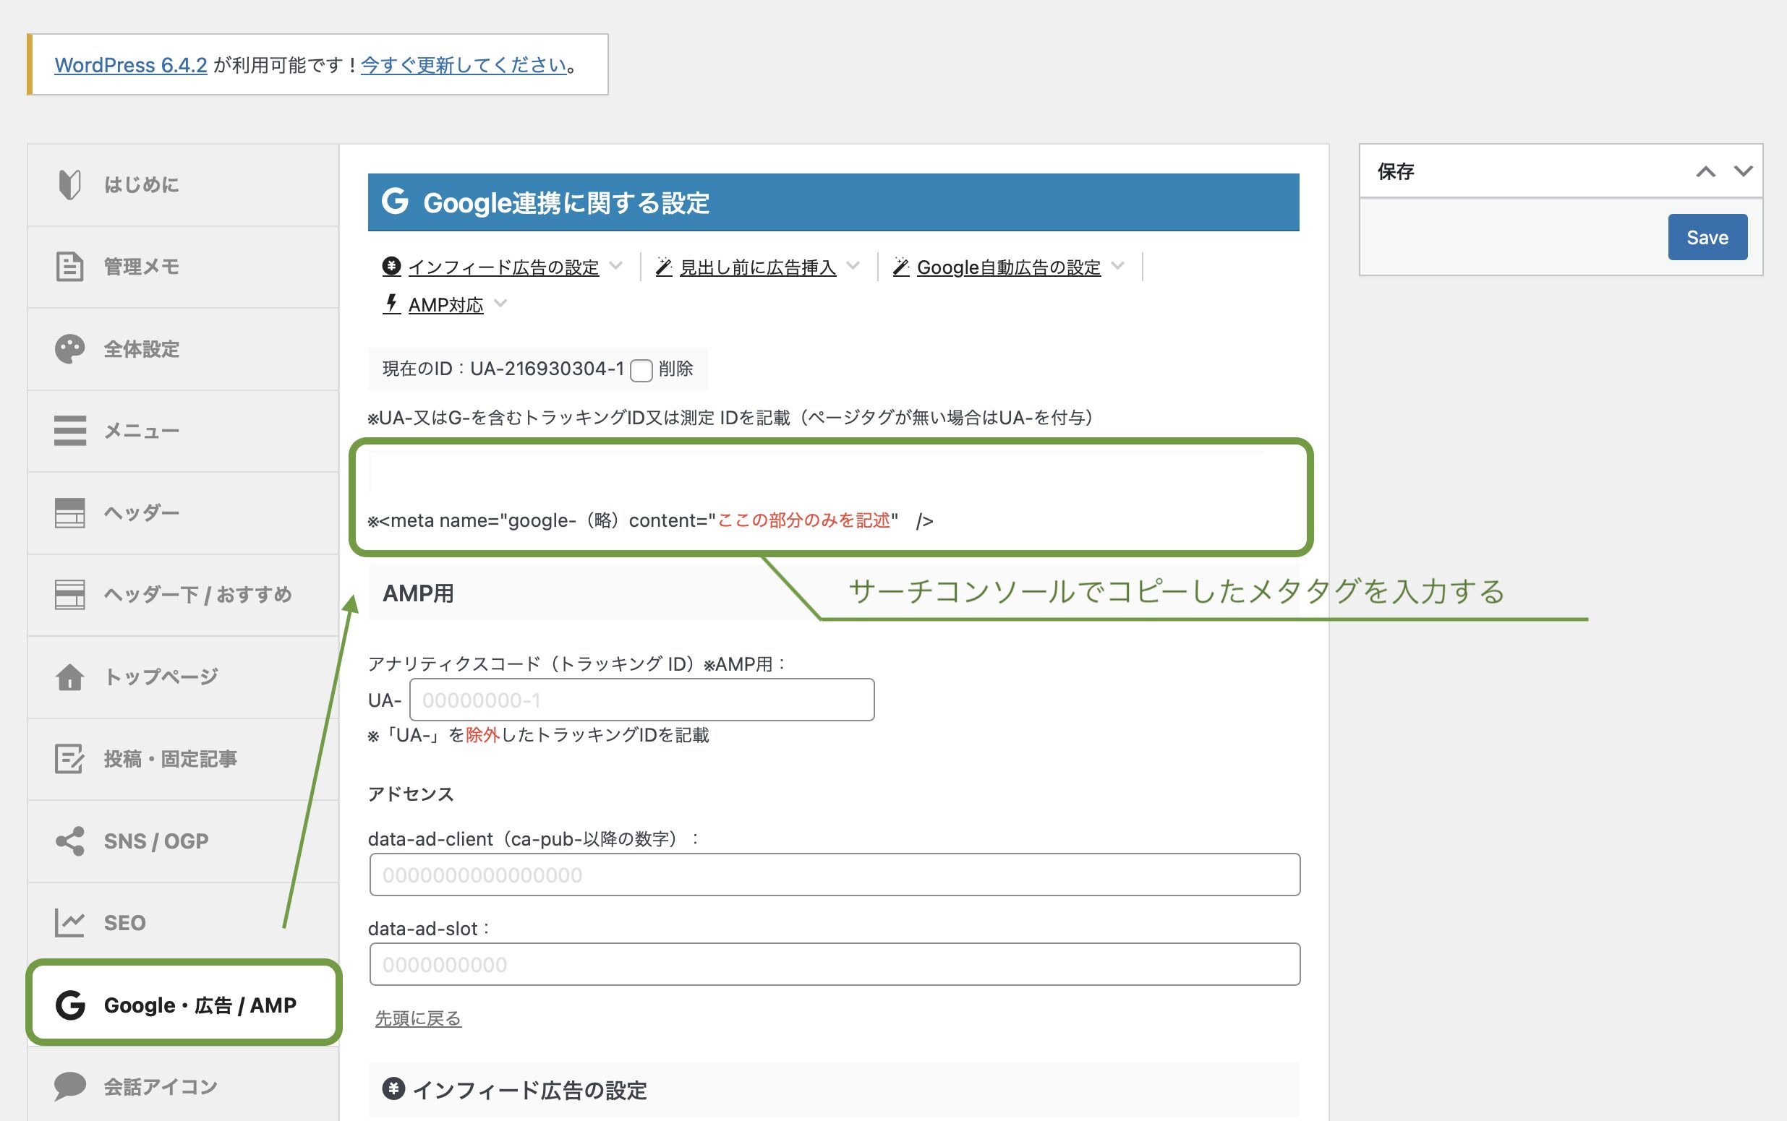Expand the arrow after Google自動広告の設定

click(x=1118, y=265)
